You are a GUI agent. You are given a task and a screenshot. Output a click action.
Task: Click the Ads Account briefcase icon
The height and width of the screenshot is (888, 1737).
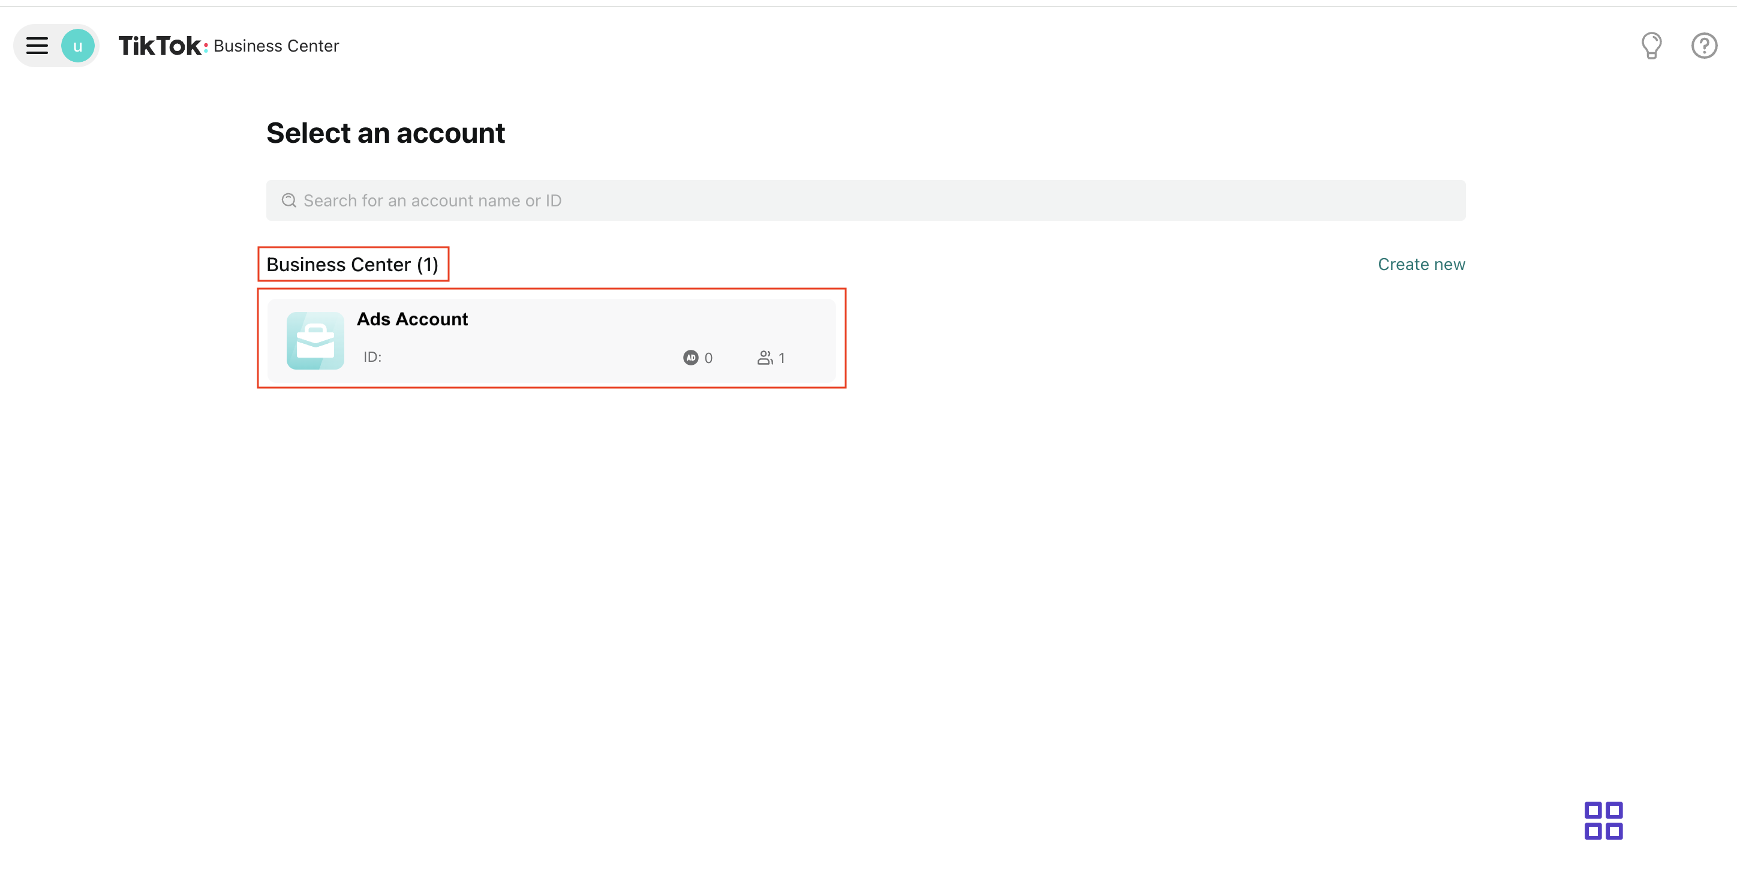315,341
